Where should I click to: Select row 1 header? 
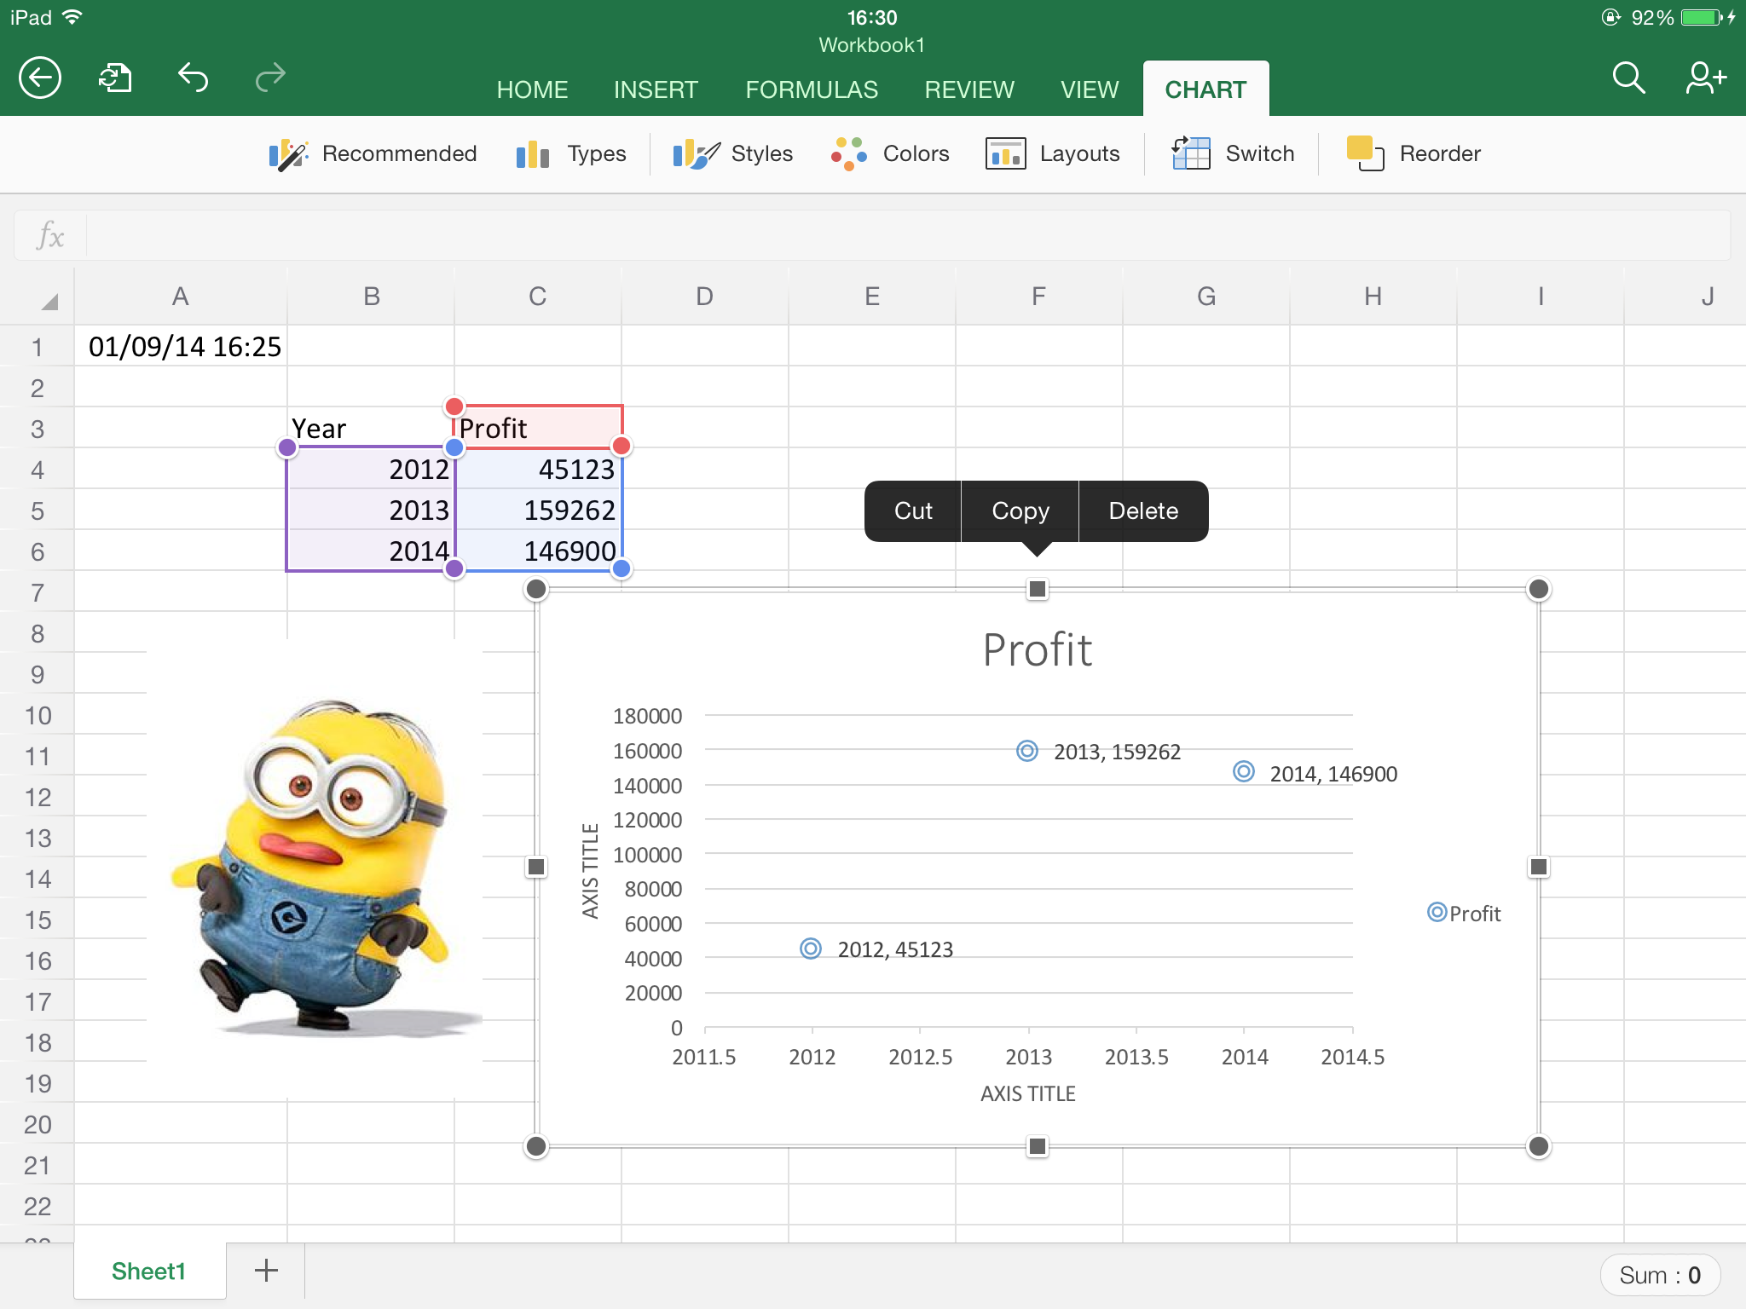[x=37, y=347]
